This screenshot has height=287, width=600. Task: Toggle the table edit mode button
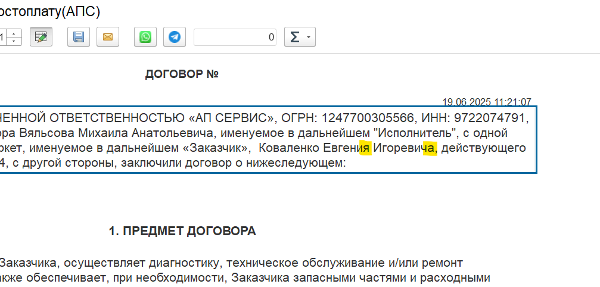(41, 37)
